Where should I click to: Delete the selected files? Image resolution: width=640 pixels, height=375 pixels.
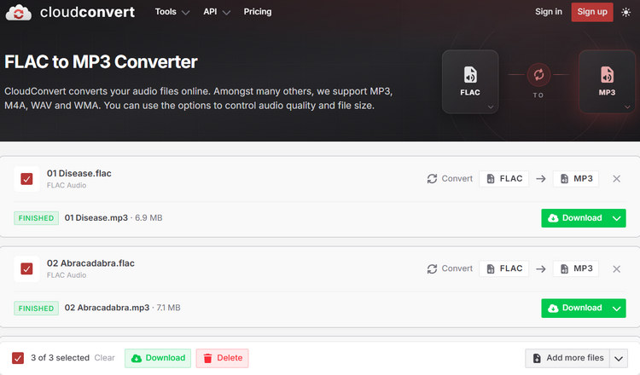pos(222,358)
